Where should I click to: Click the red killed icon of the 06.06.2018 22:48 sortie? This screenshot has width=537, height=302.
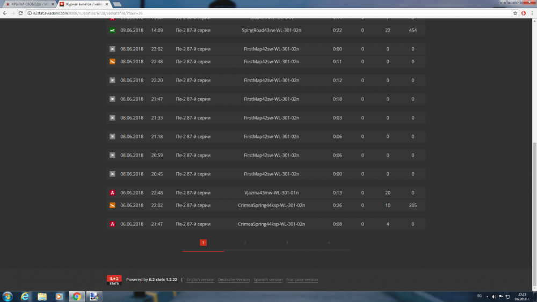[112, 193]
